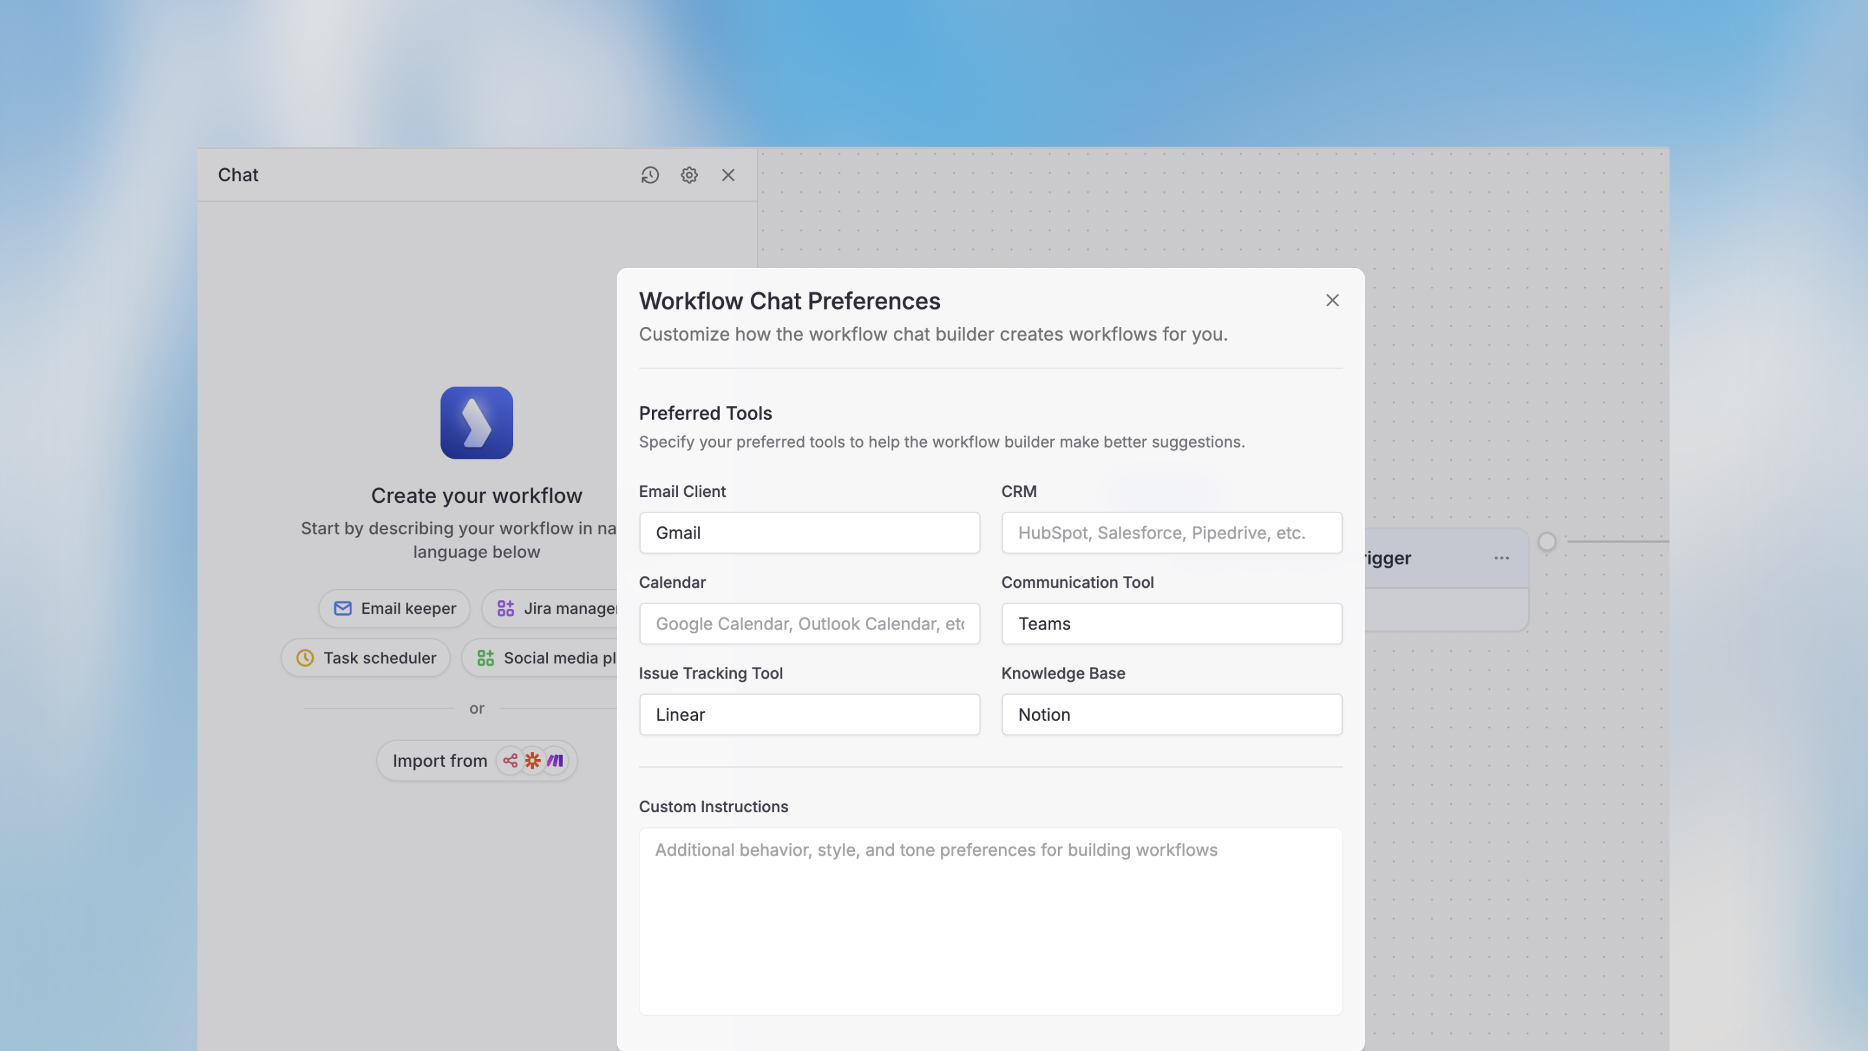Focus the Custom Instructions text area
Viewport: 1868px width, 1051px height.
click(990, 921)
